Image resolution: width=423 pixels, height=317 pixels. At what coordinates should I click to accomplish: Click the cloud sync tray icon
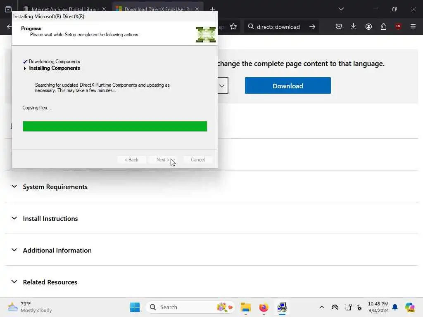coord(335,307)
